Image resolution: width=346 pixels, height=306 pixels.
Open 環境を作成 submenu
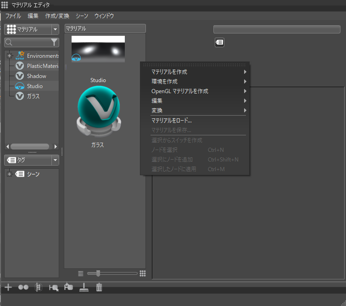point(195,82)
